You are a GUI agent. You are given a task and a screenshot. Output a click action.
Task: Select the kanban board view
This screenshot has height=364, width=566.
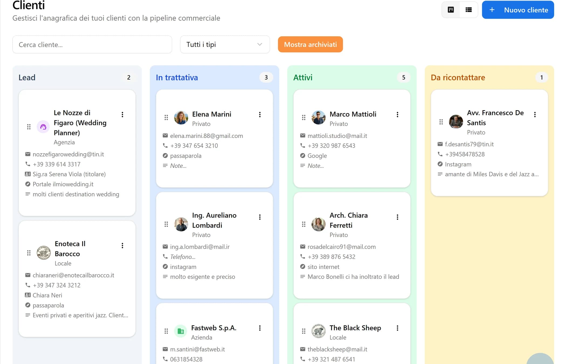450,9
